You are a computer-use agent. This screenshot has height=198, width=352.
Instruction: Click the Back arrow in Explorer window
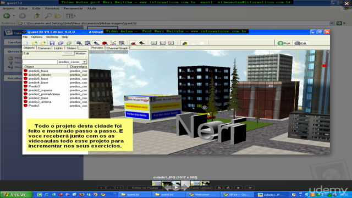pos(7,16)
